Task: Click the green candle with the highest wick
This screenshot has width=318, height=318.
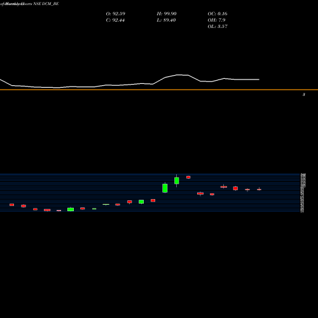Action: [177, 181]
